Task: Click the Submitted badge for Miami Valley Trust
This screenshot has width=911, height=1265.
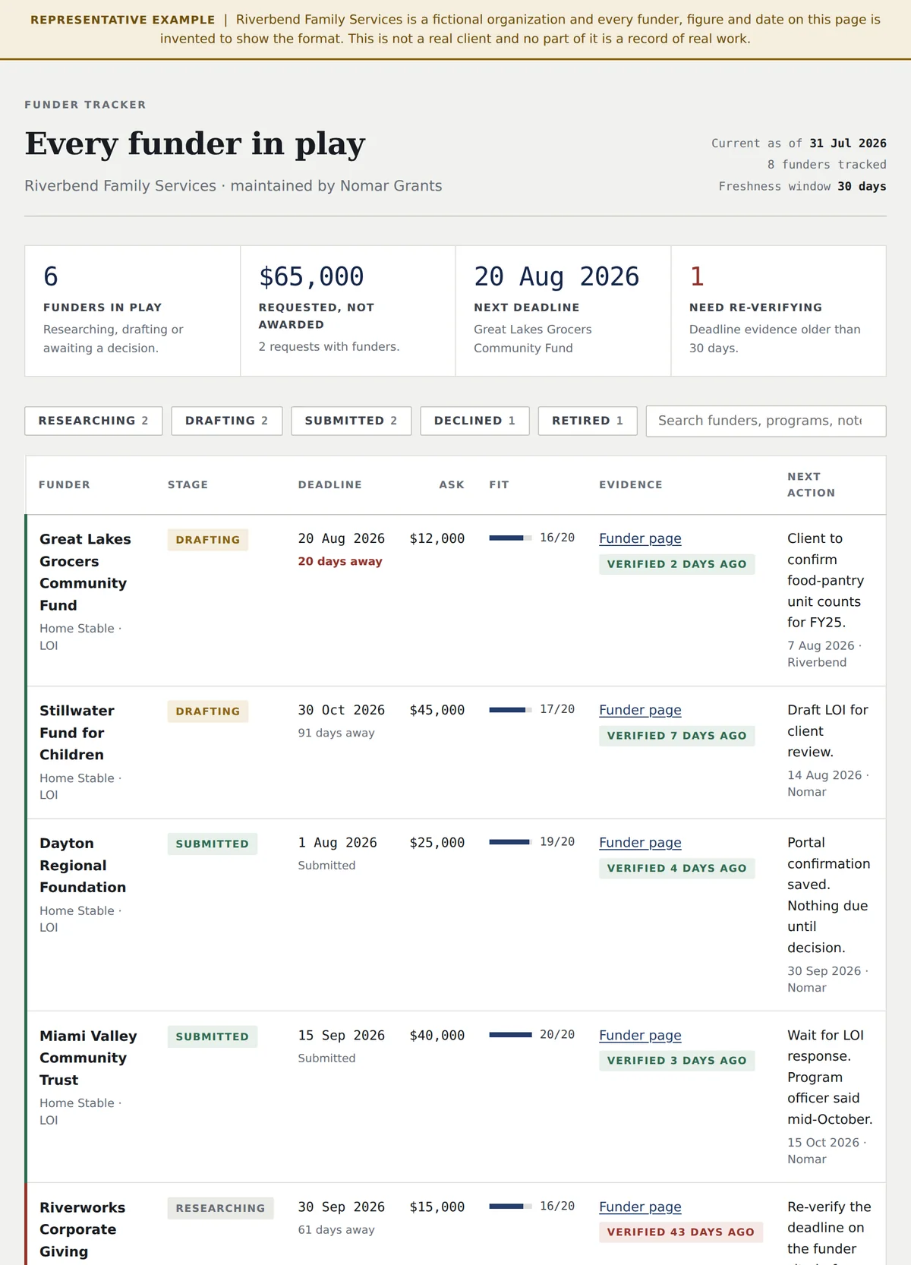Action: pyautogui.click(x=213, y=1037)
